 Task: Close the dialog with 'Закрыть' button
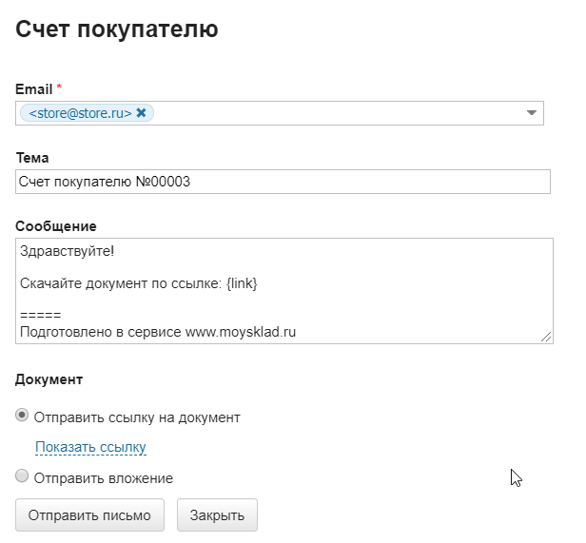pos(217,515)
